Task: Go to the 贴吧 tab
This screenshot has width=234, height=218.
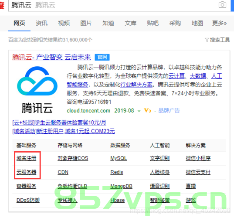Action: [x=153, y=23]
